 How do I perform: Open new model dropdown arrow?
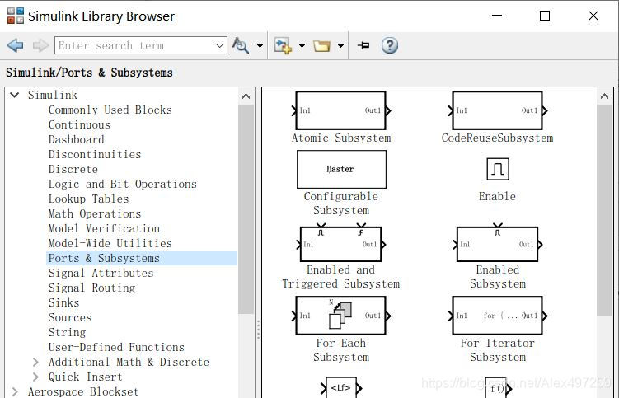[302, 45]
